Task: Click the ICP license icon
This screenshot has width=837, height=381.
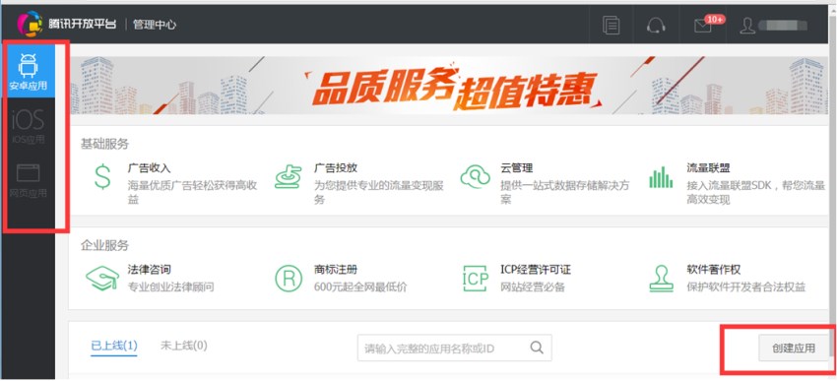Action: (x=475, y=278)
